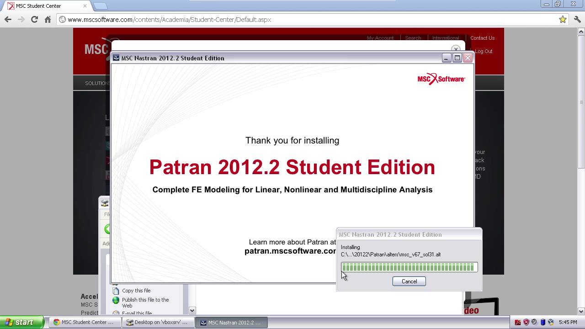The image size is (585, 329).
Task: Click the installing file path text
Action: (391, 255)
